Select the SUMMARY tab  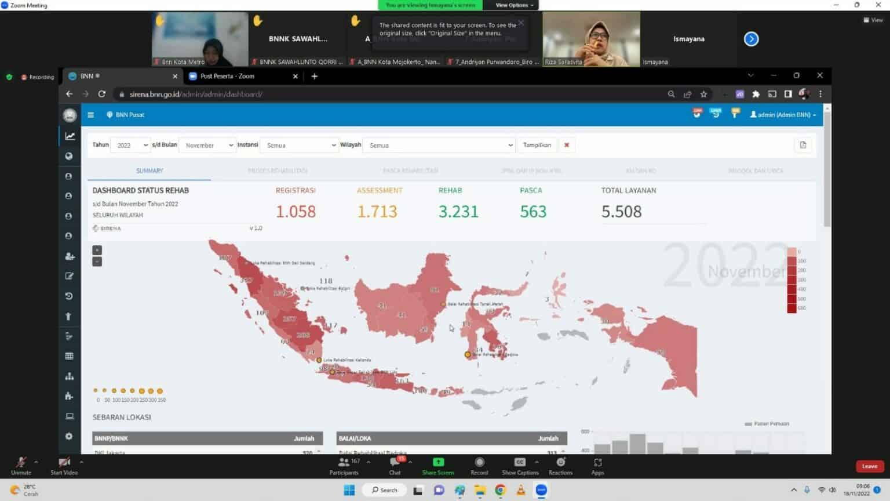point(149,170)
